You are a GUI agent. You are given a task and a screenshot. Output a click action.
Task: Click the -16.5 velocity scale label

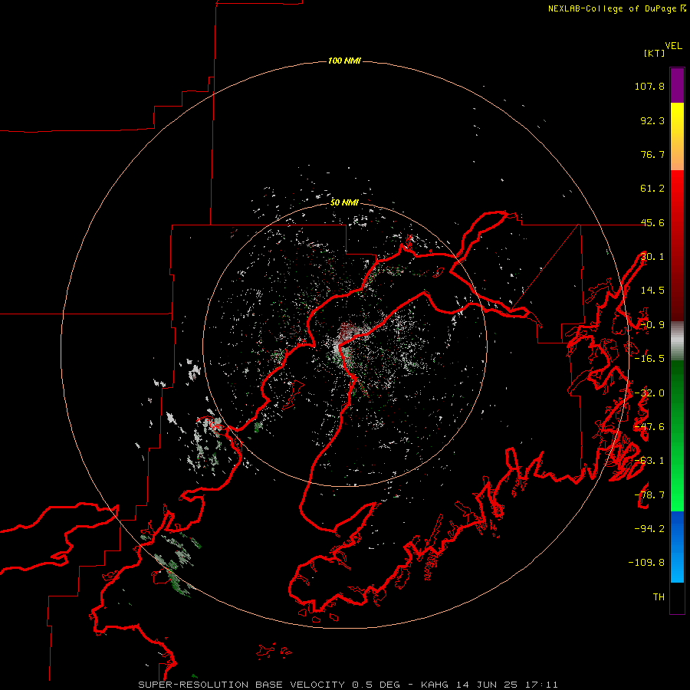coord(649,359)
